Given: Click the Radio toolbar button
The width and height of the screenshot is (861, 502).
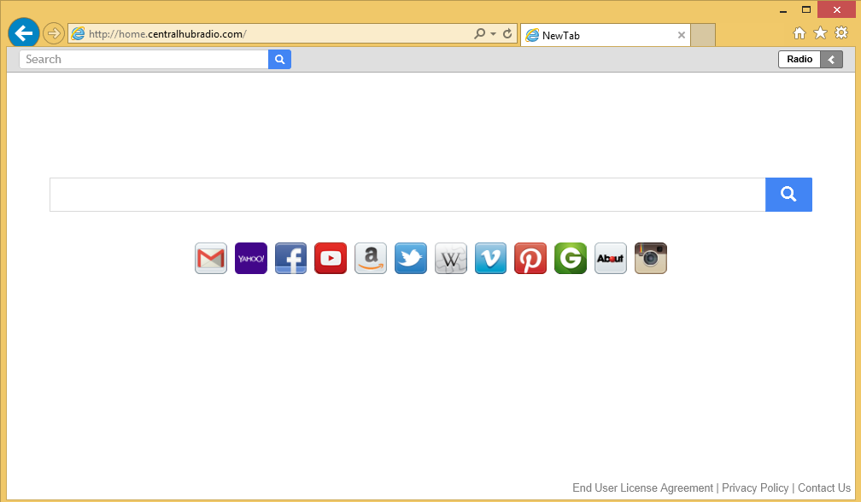Looking at the screenshot, I should point(799,59).
